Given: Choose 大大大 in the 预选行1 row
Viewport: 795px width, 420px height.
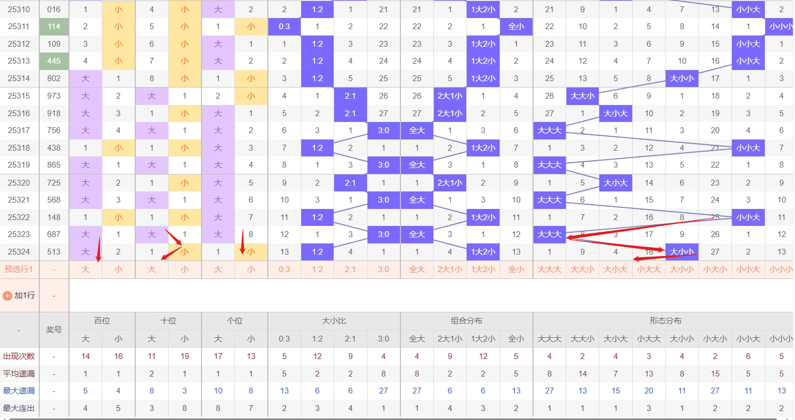Looking at the screenshot, I should (x=549, y=269).
